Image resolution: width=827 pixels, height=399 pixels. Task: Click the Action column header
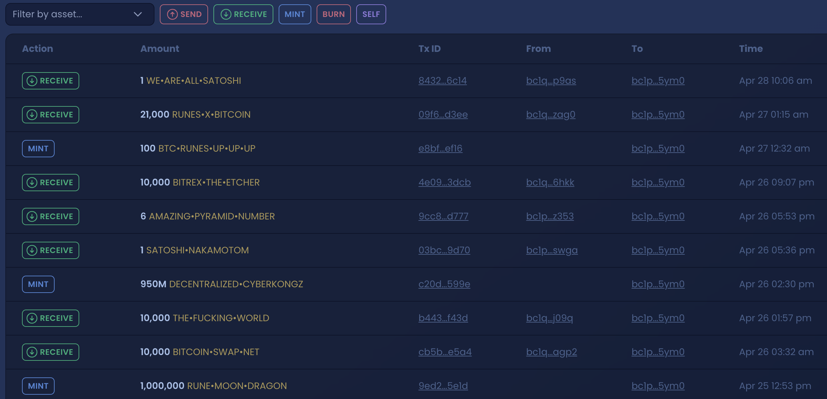click(38, 49)
